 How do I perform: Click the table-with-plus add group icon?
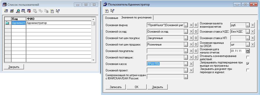tap(23, 11)
